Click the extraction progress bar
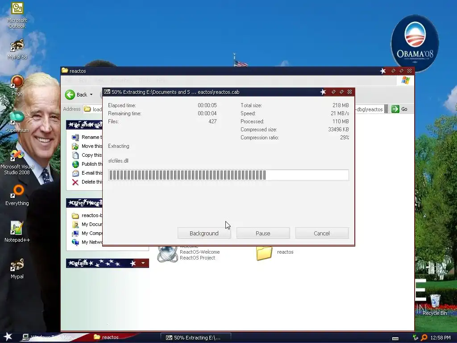This screenshot has height=343, width=457. pyautogui.click(x=228, y=175)
